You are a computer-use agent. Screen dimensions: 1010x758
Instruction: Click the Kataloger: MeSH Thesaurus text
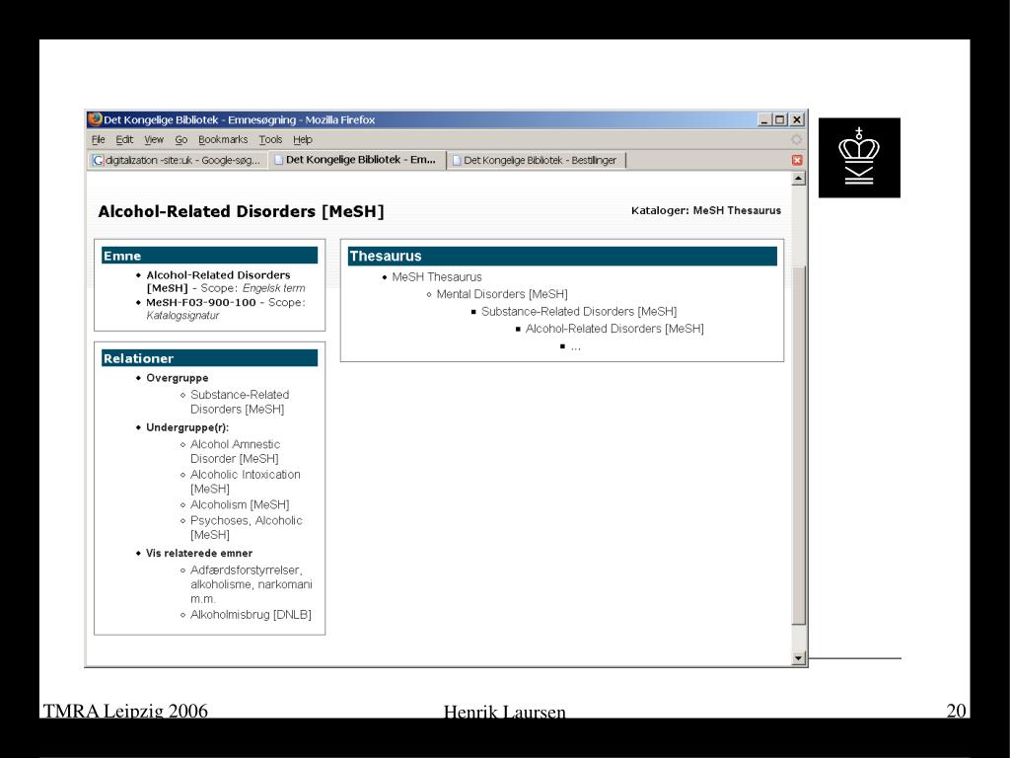pos(706,211)
